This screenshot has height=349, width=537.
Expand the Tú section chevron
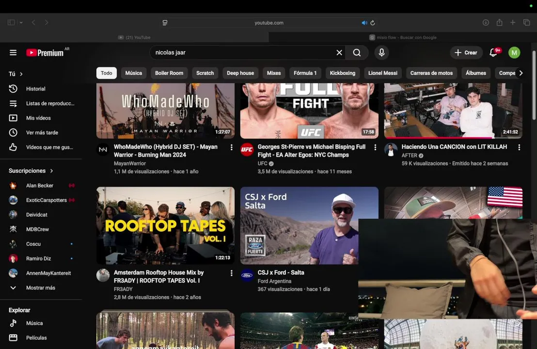click(x=21, y=74)
